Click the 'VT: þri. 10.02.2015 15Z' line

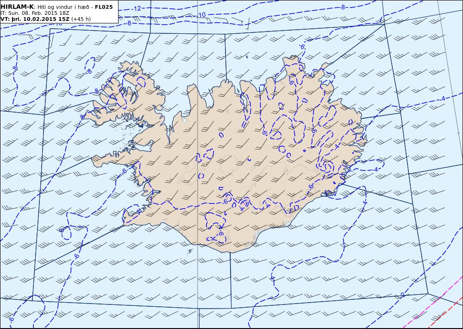tap(35, 19)
